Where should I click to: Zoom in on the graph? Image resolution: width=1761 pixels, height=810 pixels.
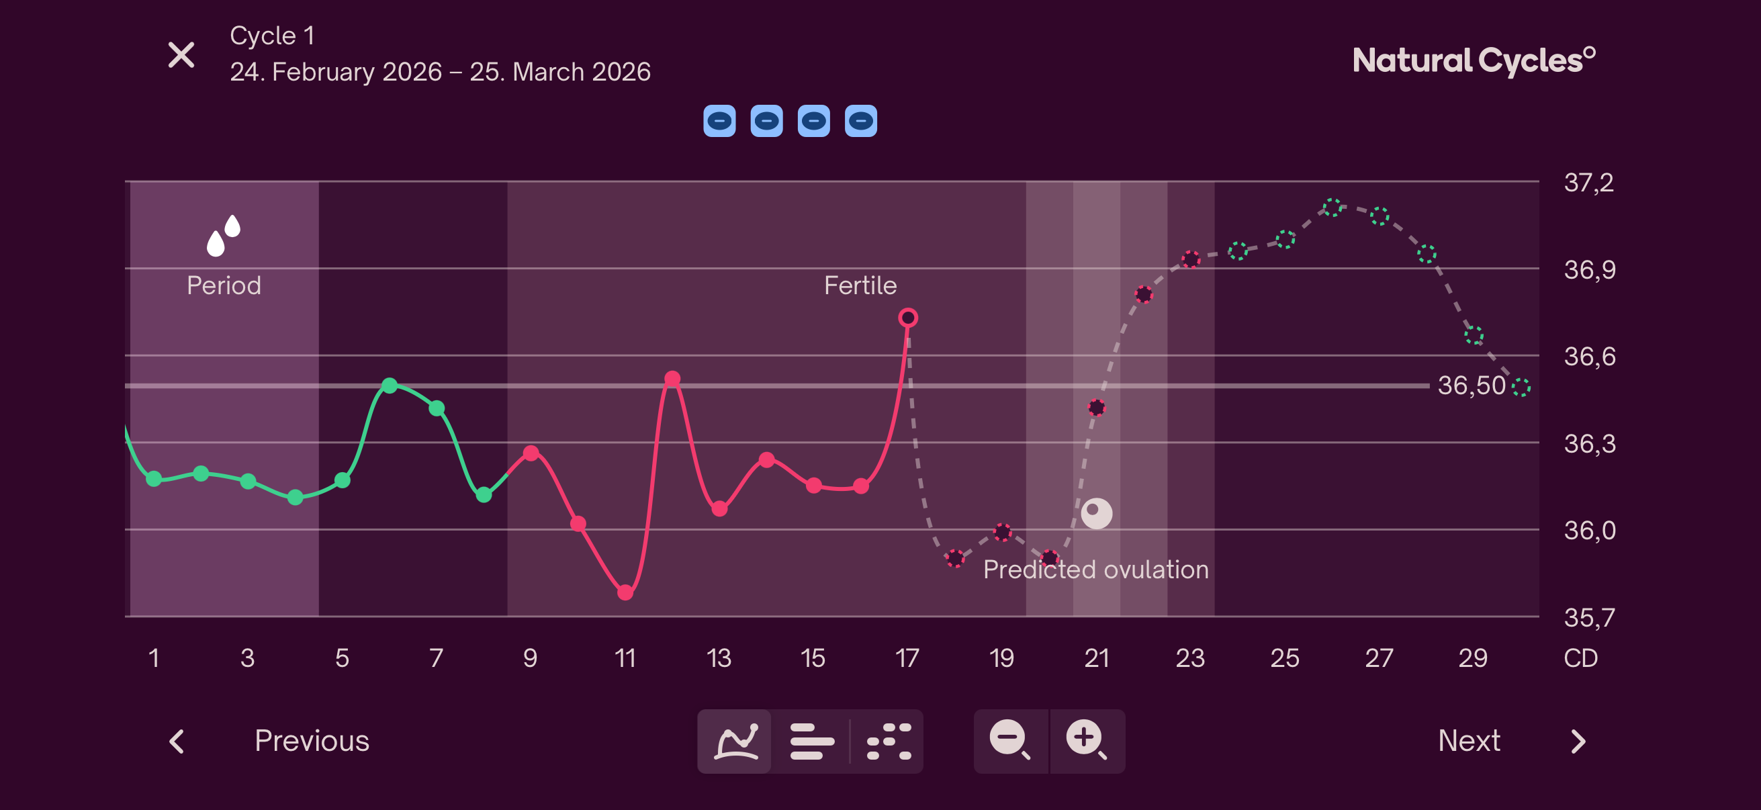1086,740
